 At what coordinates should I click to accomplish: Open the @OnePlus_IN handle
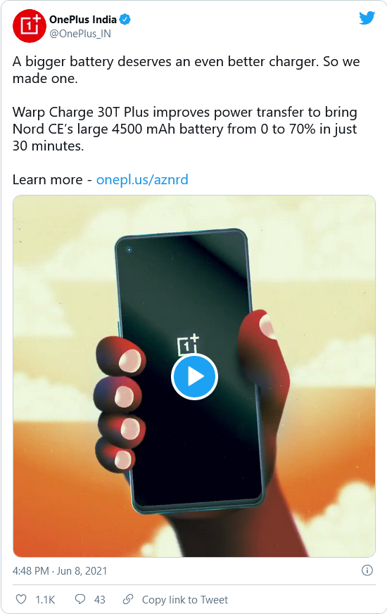click(x=80, y=34)
